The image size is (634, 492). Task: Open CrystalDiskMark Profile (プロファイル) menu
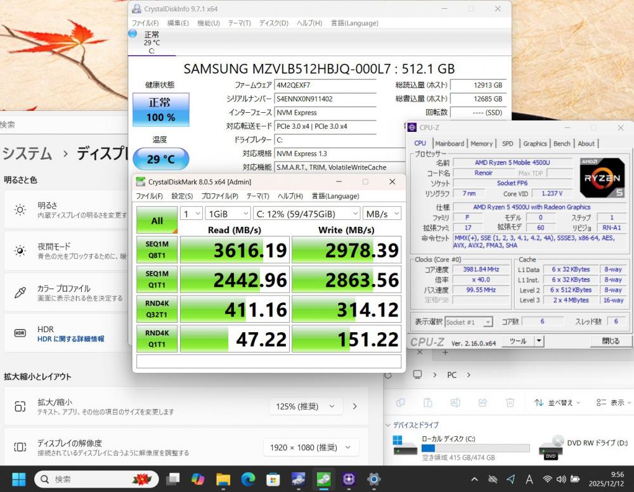point(219,196)
